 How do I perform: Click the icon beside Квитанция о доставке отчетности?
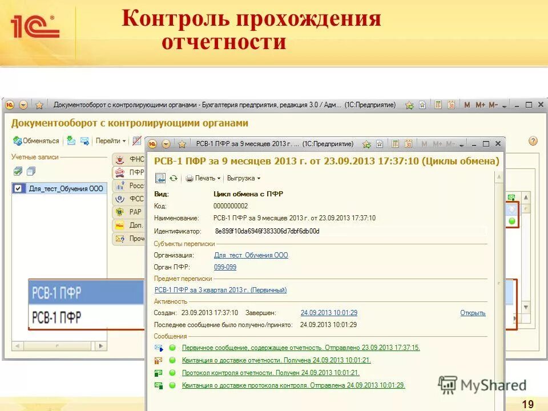tap(159, 360)
